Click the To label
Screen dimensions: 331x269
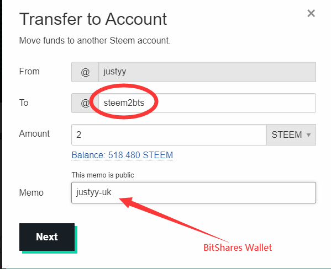(x=24, y=103)
